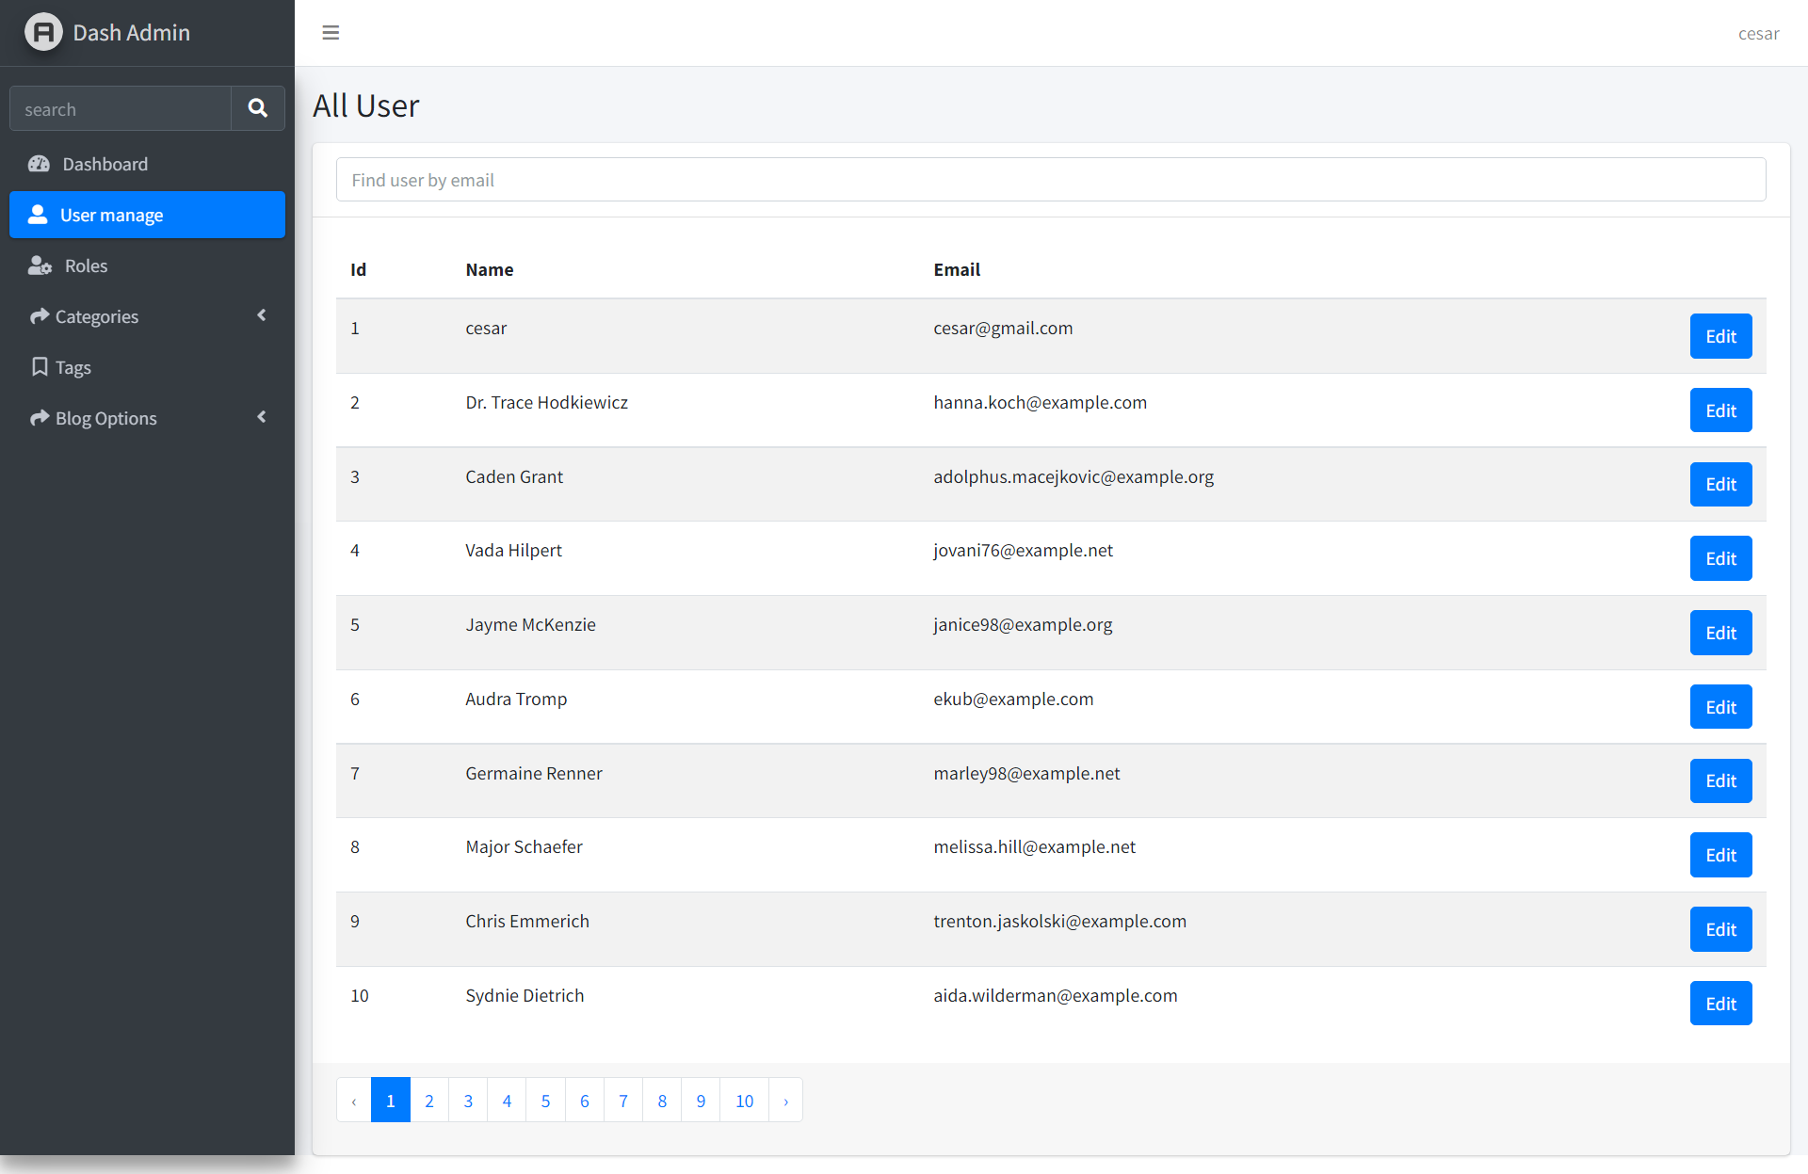Open the Blog Options menu item
Screen dimensions: 1808x1174
(105, 418)
